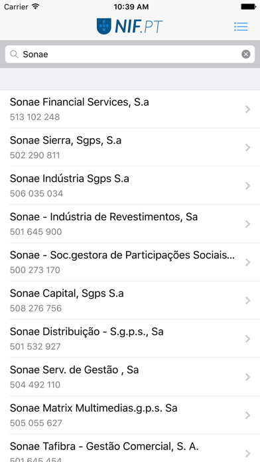Tap chevron for Sonae Financial Services
This screenshot has height=462, width=260.
point(247,110)
